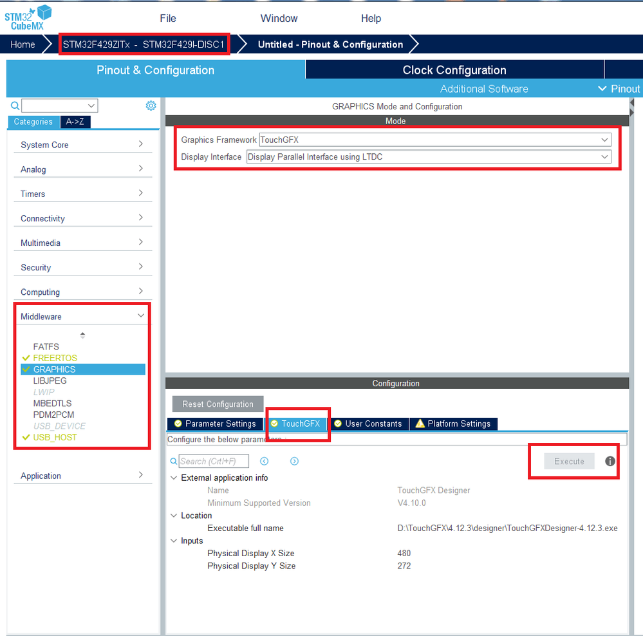Image resolution: width=643 pixels, height=636 pixels.
Task: Select MBEDTLS middleware
Action: 52,404
